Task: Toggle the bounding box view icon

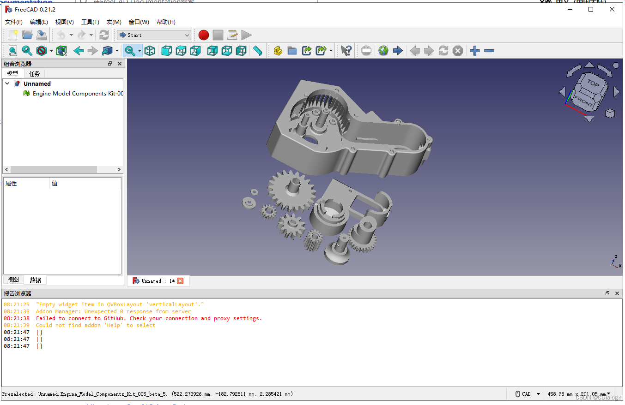Action: (x=62, y=51)
